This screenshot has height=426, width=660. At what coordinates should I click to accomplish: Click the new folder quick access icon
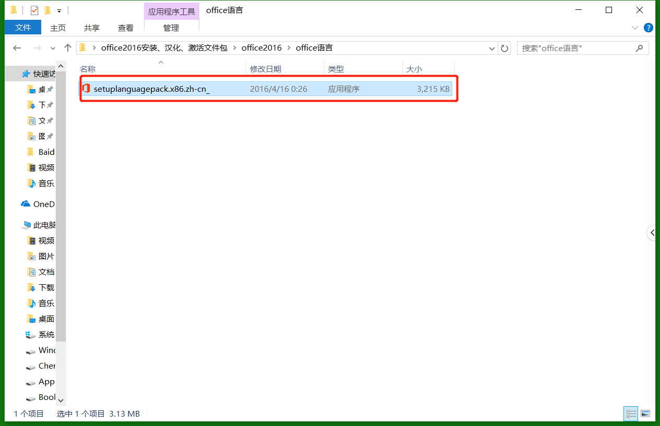coord(47,10)
